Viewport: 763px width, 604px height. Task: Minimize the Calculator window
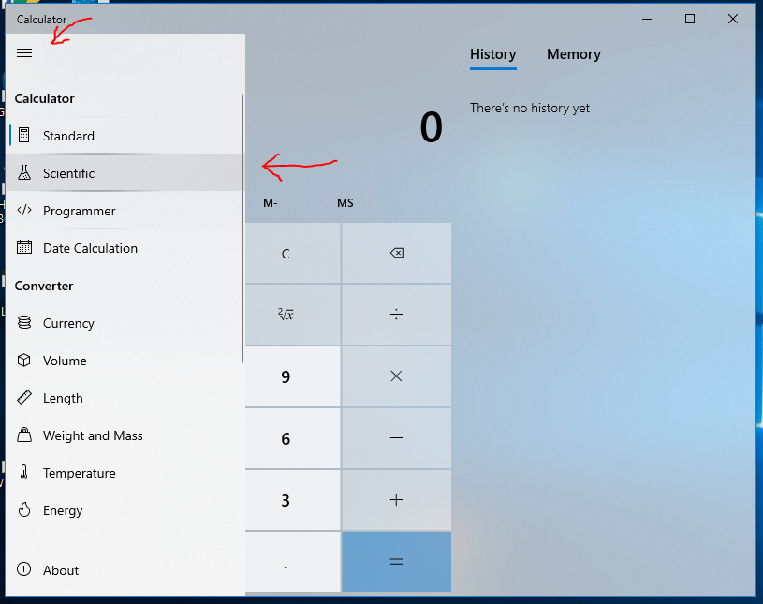click(x=647, y=19)
